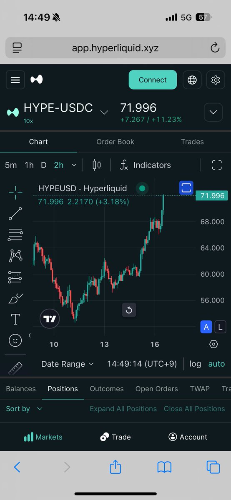Open language globe settings
The width and height of the screenshot is (231, 500).
pyautogui.click(x=192, y=80)
